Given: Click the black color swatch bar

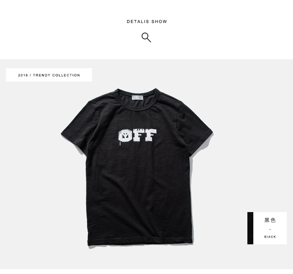Looking at the screenshot, I should (x=250, y=228).
